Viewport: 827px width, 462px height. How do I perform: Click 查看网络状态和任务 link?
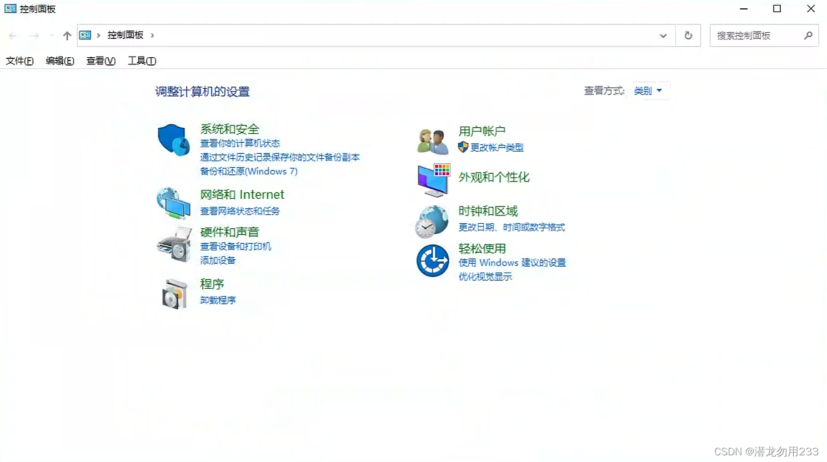click(x=240, y=211)
